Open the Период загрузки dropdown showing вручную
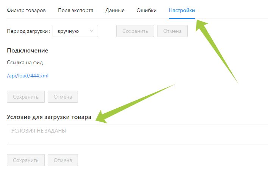Viewport: 268px width, 179px height. pos(75,31)
